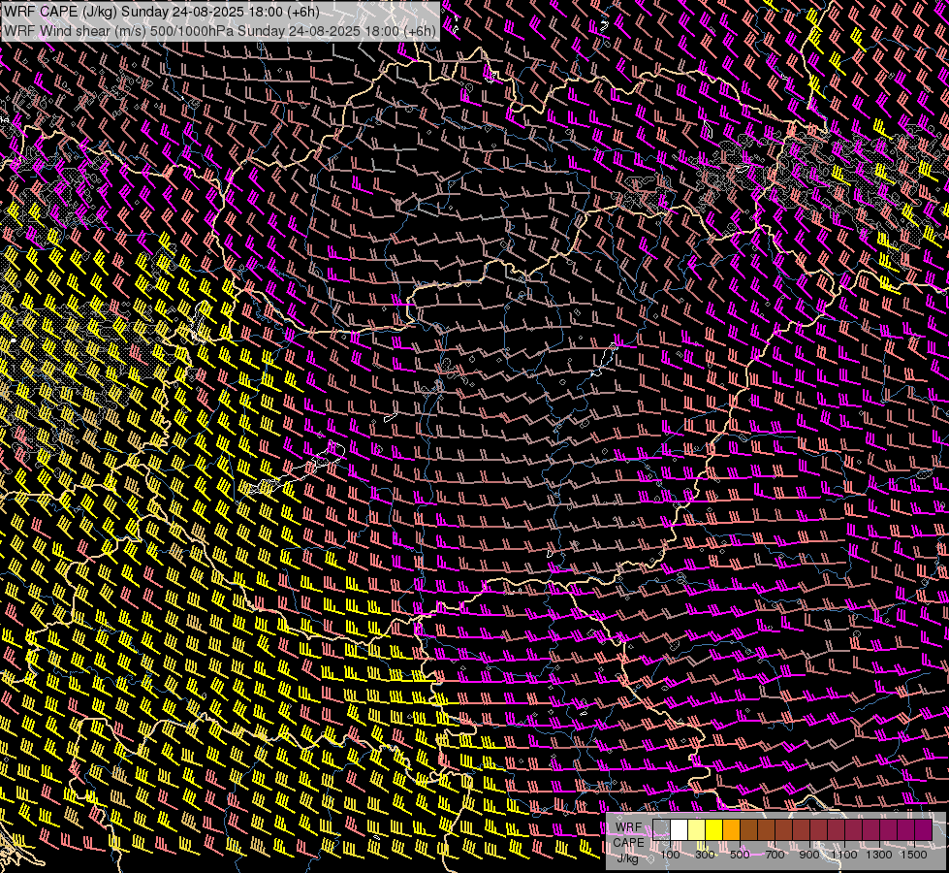Click the CAPE word in the legend
This screenshot has width=949, height=873.
[x=628, y=843]
